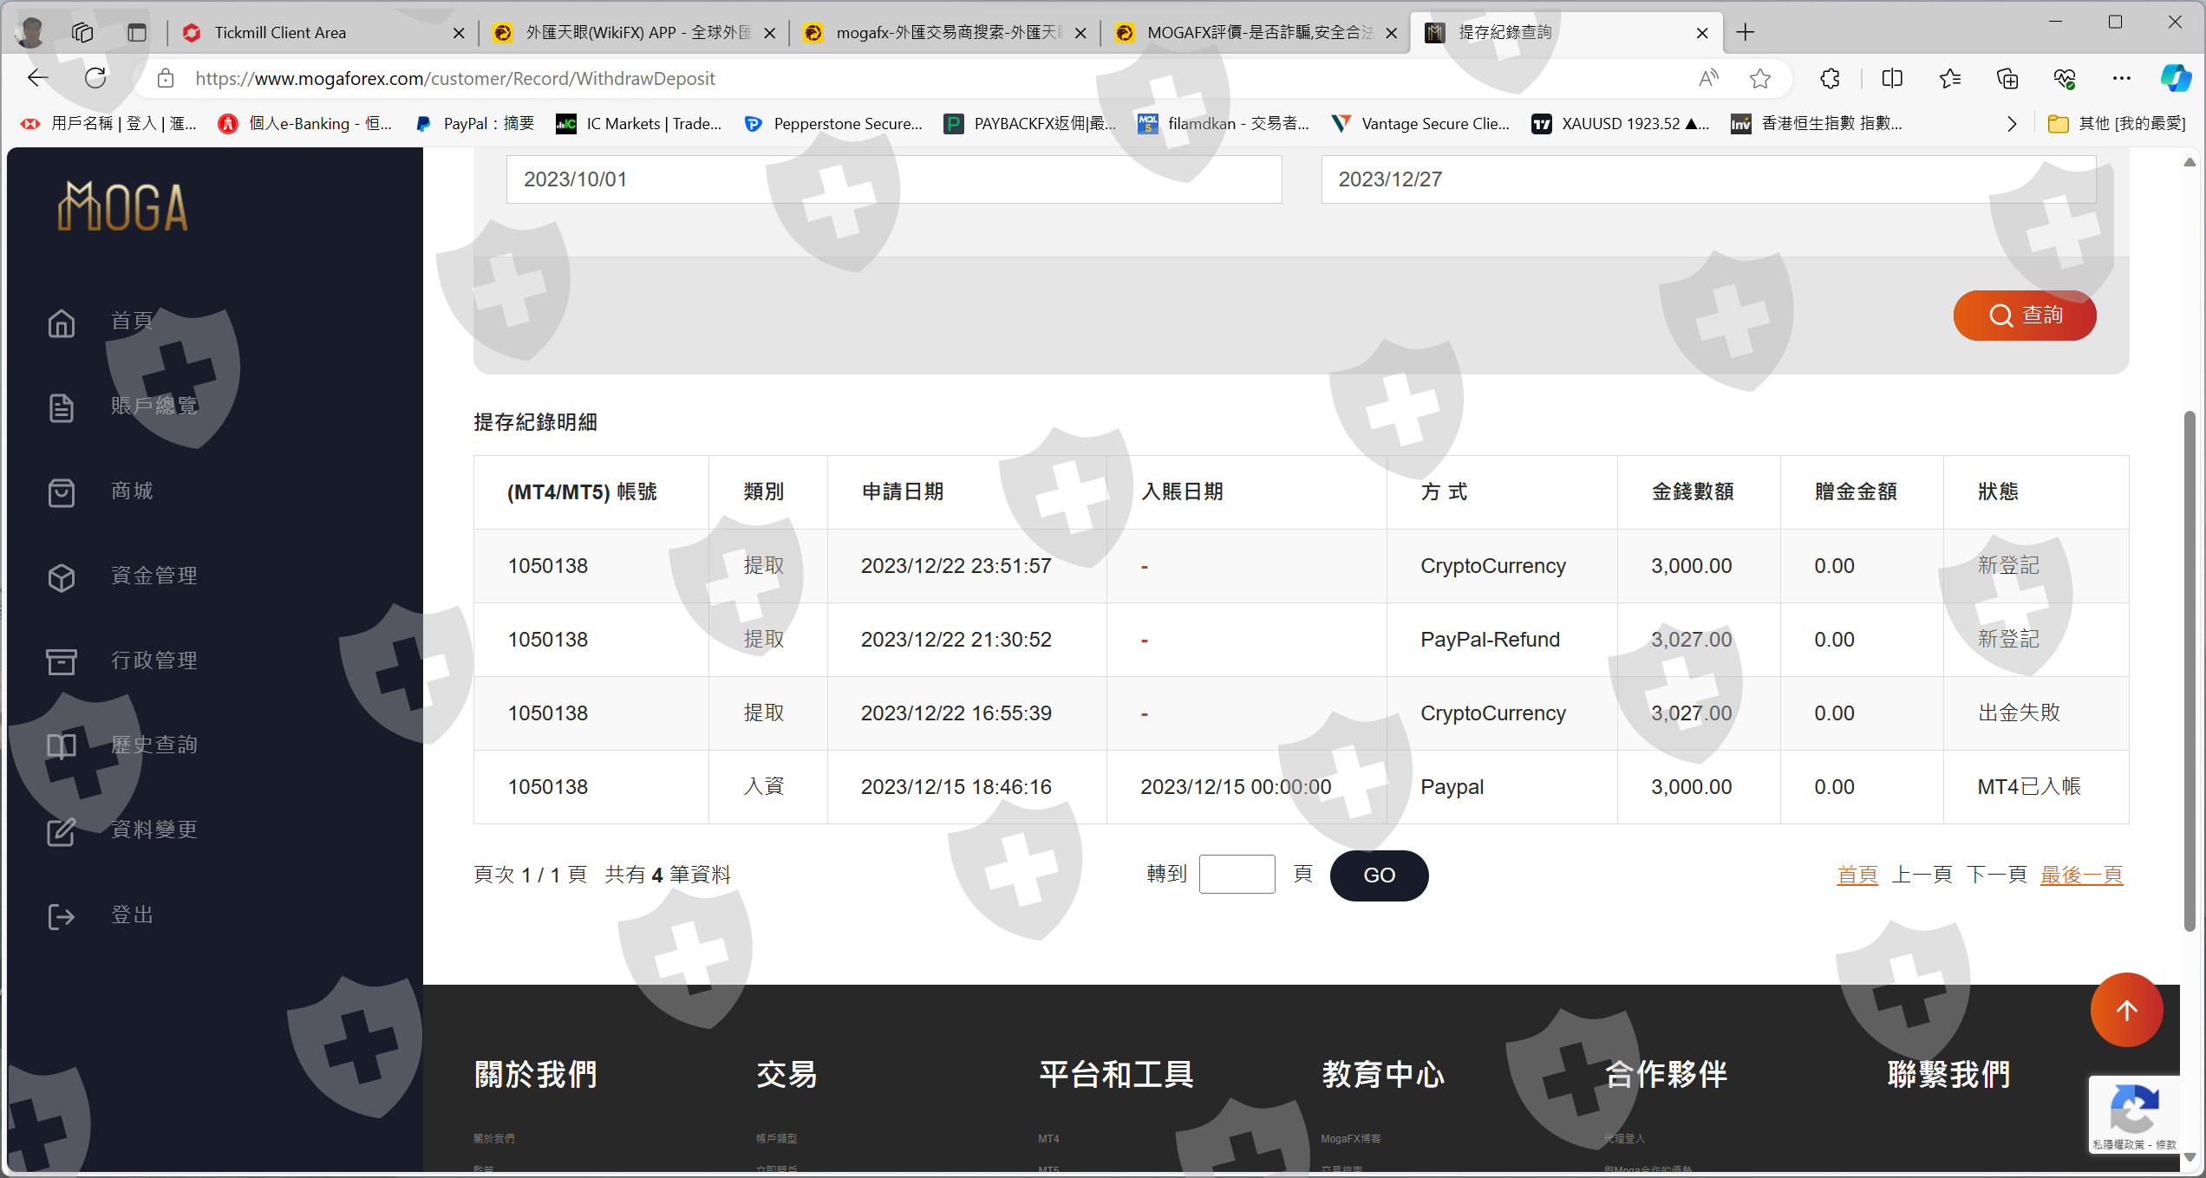The image size is (2206, 1178).
Task: Open browser extensions puzzle icon
Action: 1830,79
